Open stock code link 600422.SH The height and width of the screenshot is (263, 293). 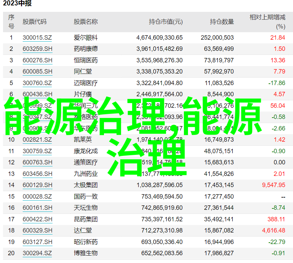click(x=37, y=219)
